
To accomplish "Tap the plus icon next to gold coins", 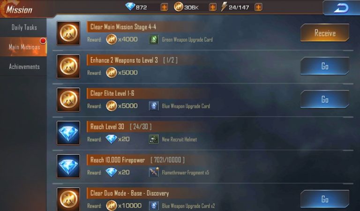I will (x=213, y=7).
